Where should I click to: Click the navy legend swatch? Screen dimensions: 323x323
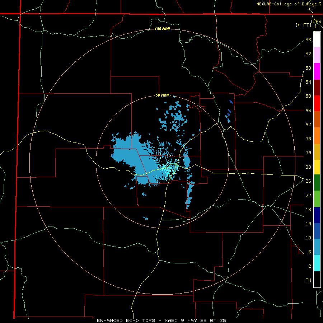pyautogui.click(x=317, y=215)
